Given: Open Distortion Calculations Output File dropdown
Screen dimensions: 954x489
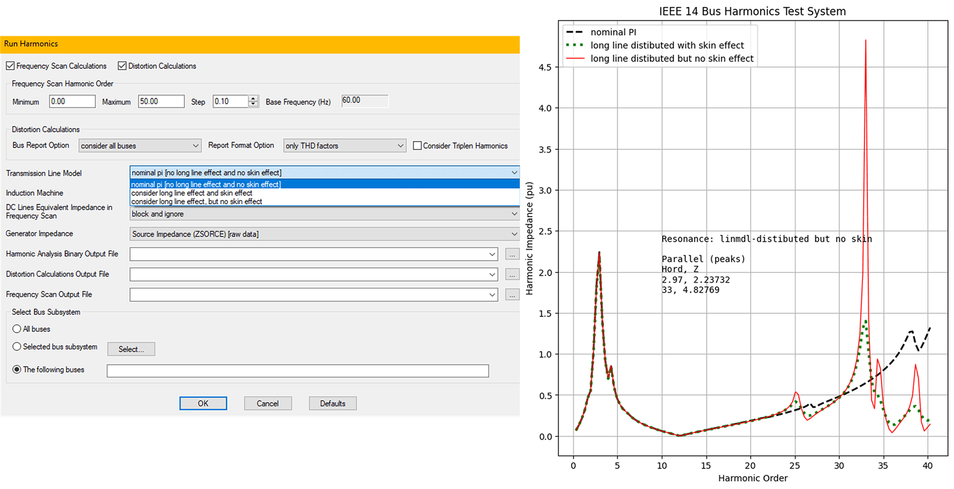Looking at the screenshot, I should 492,274.
